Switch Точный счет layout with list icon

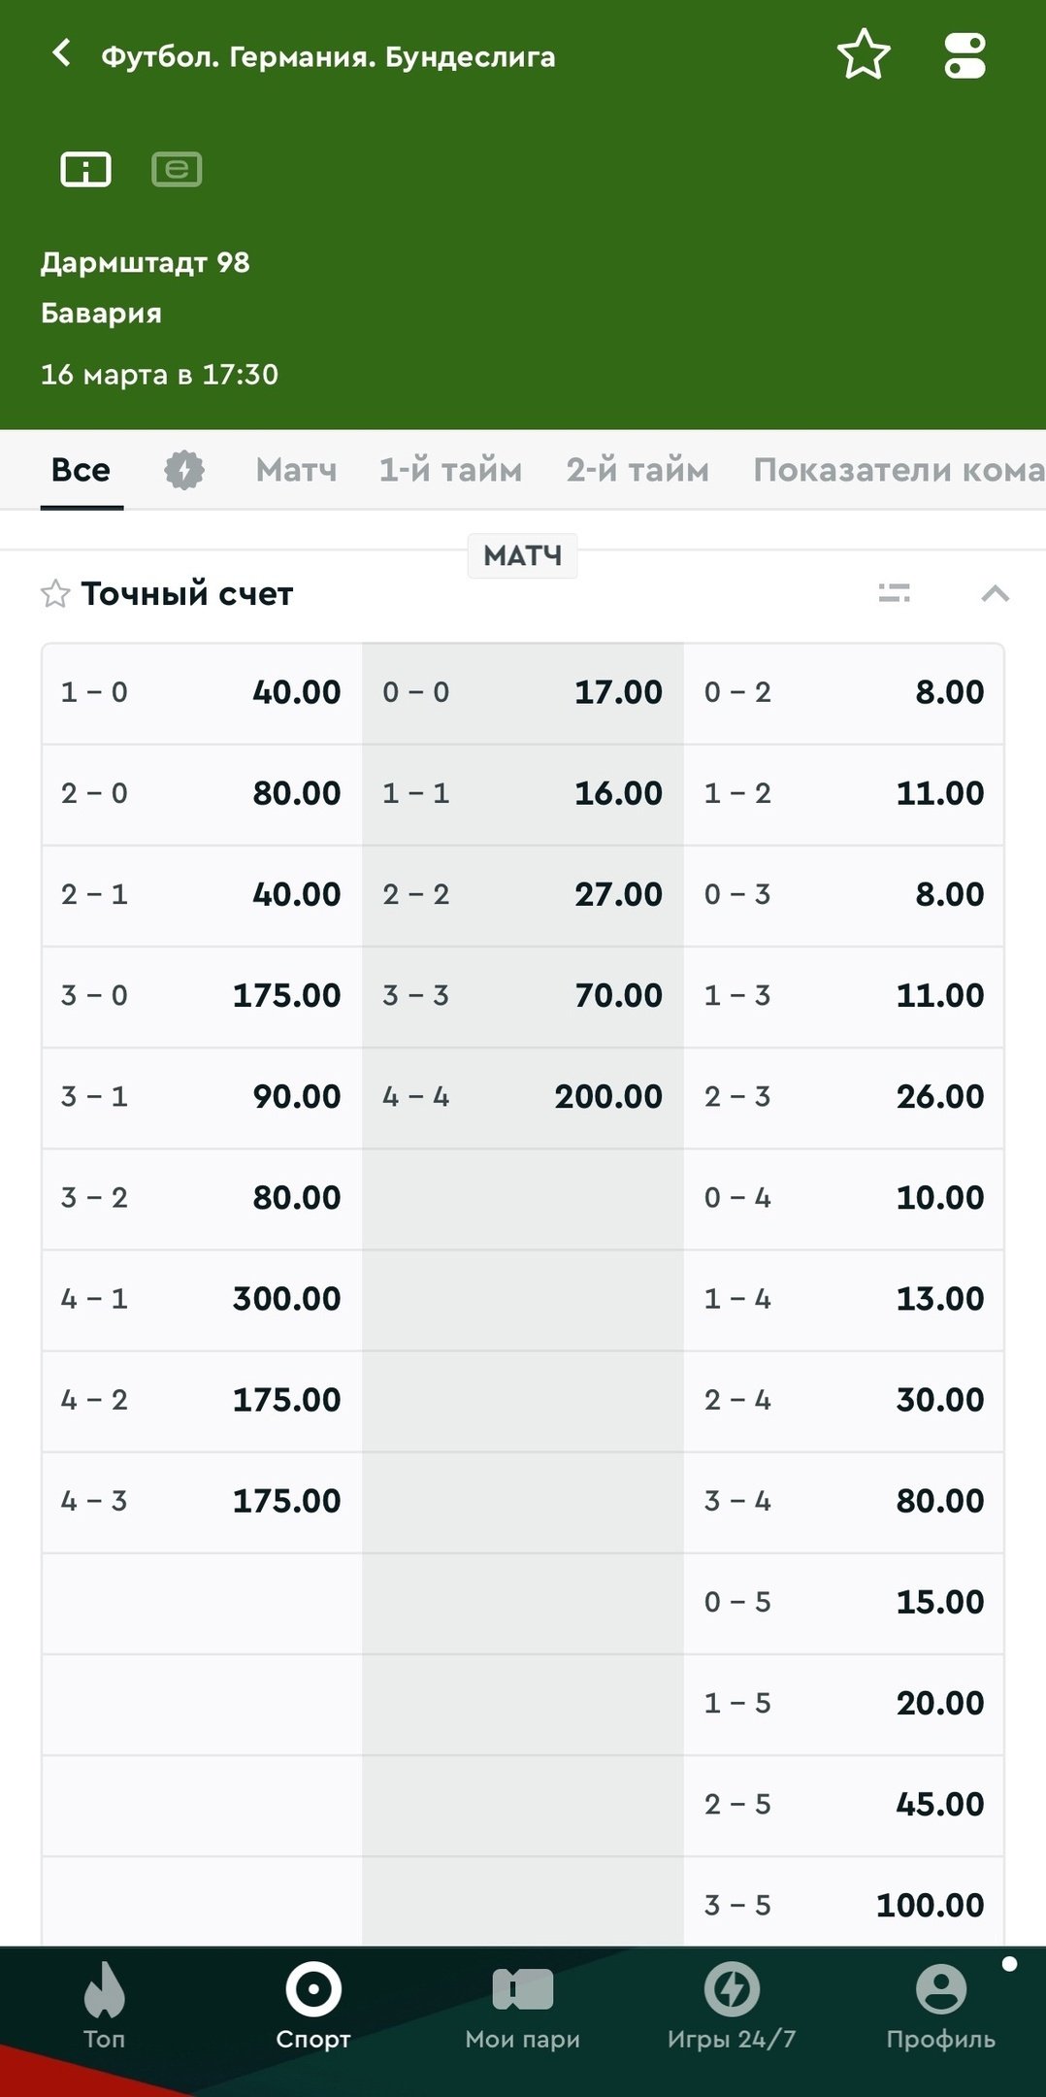tap(894, 593)
